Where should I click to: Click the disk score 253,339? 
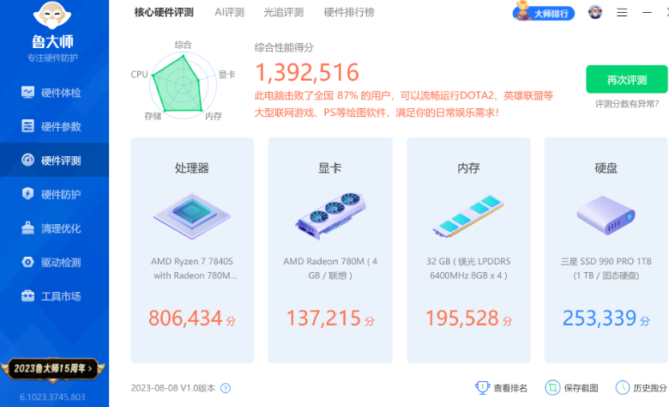click(x=600, y=319)
